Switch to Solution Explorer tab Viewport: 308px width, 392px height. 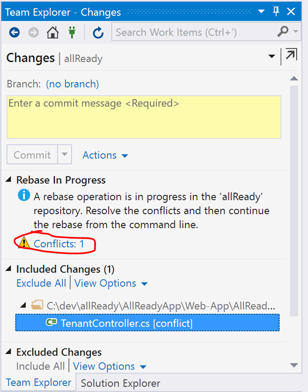tap(120, 383)
